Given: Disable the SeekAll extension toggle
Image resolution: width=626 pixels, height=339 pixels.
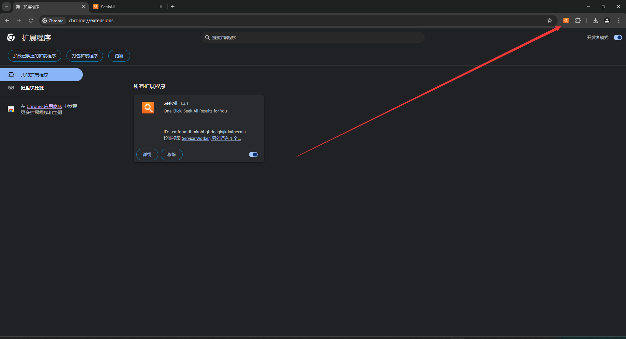Looking at the screenshot, I should (253, 155).
